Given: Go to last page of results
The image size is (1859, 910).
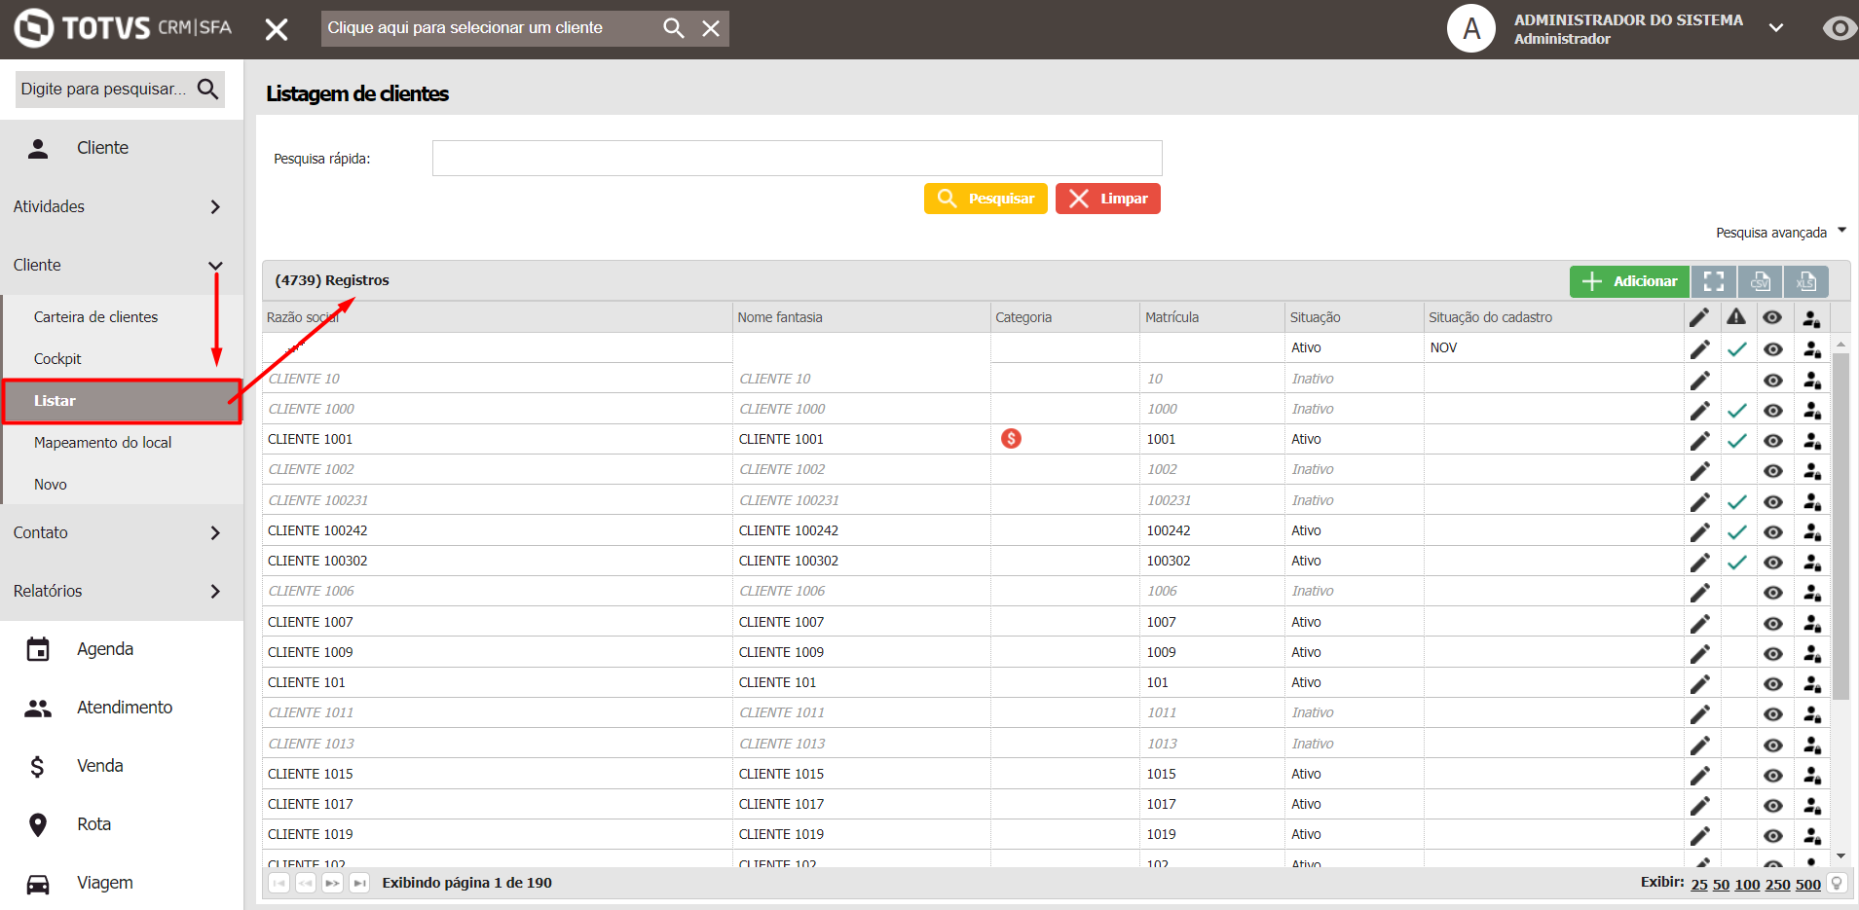Looking at the screenshot, I should pyautogui.click(x=359, y=883).
